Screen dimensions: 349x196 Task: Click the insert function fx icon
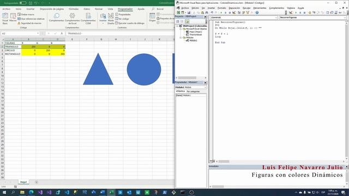tap(62, 33)
